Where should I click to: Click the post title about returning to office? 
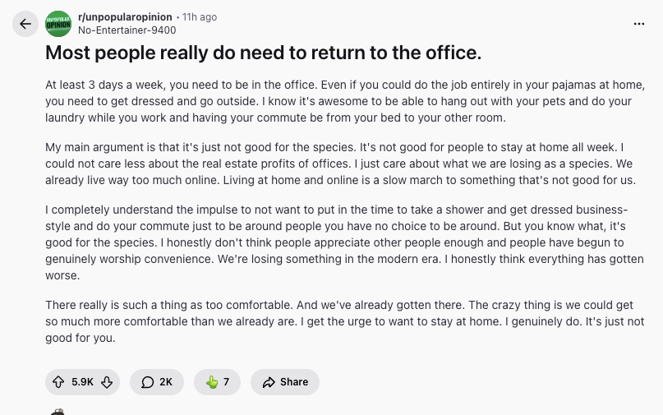[263, 53]
